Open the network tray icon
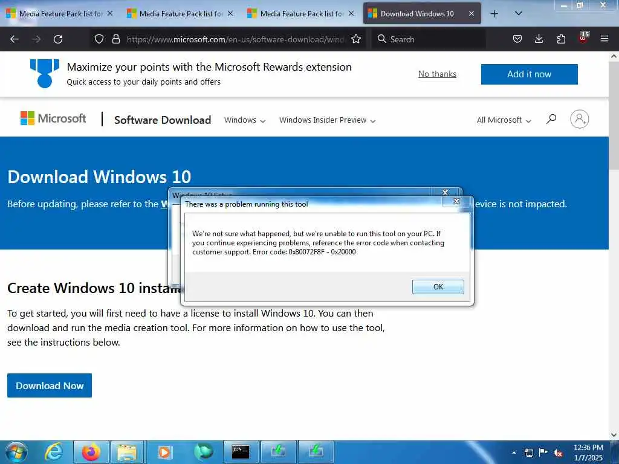 click(528, 453)
